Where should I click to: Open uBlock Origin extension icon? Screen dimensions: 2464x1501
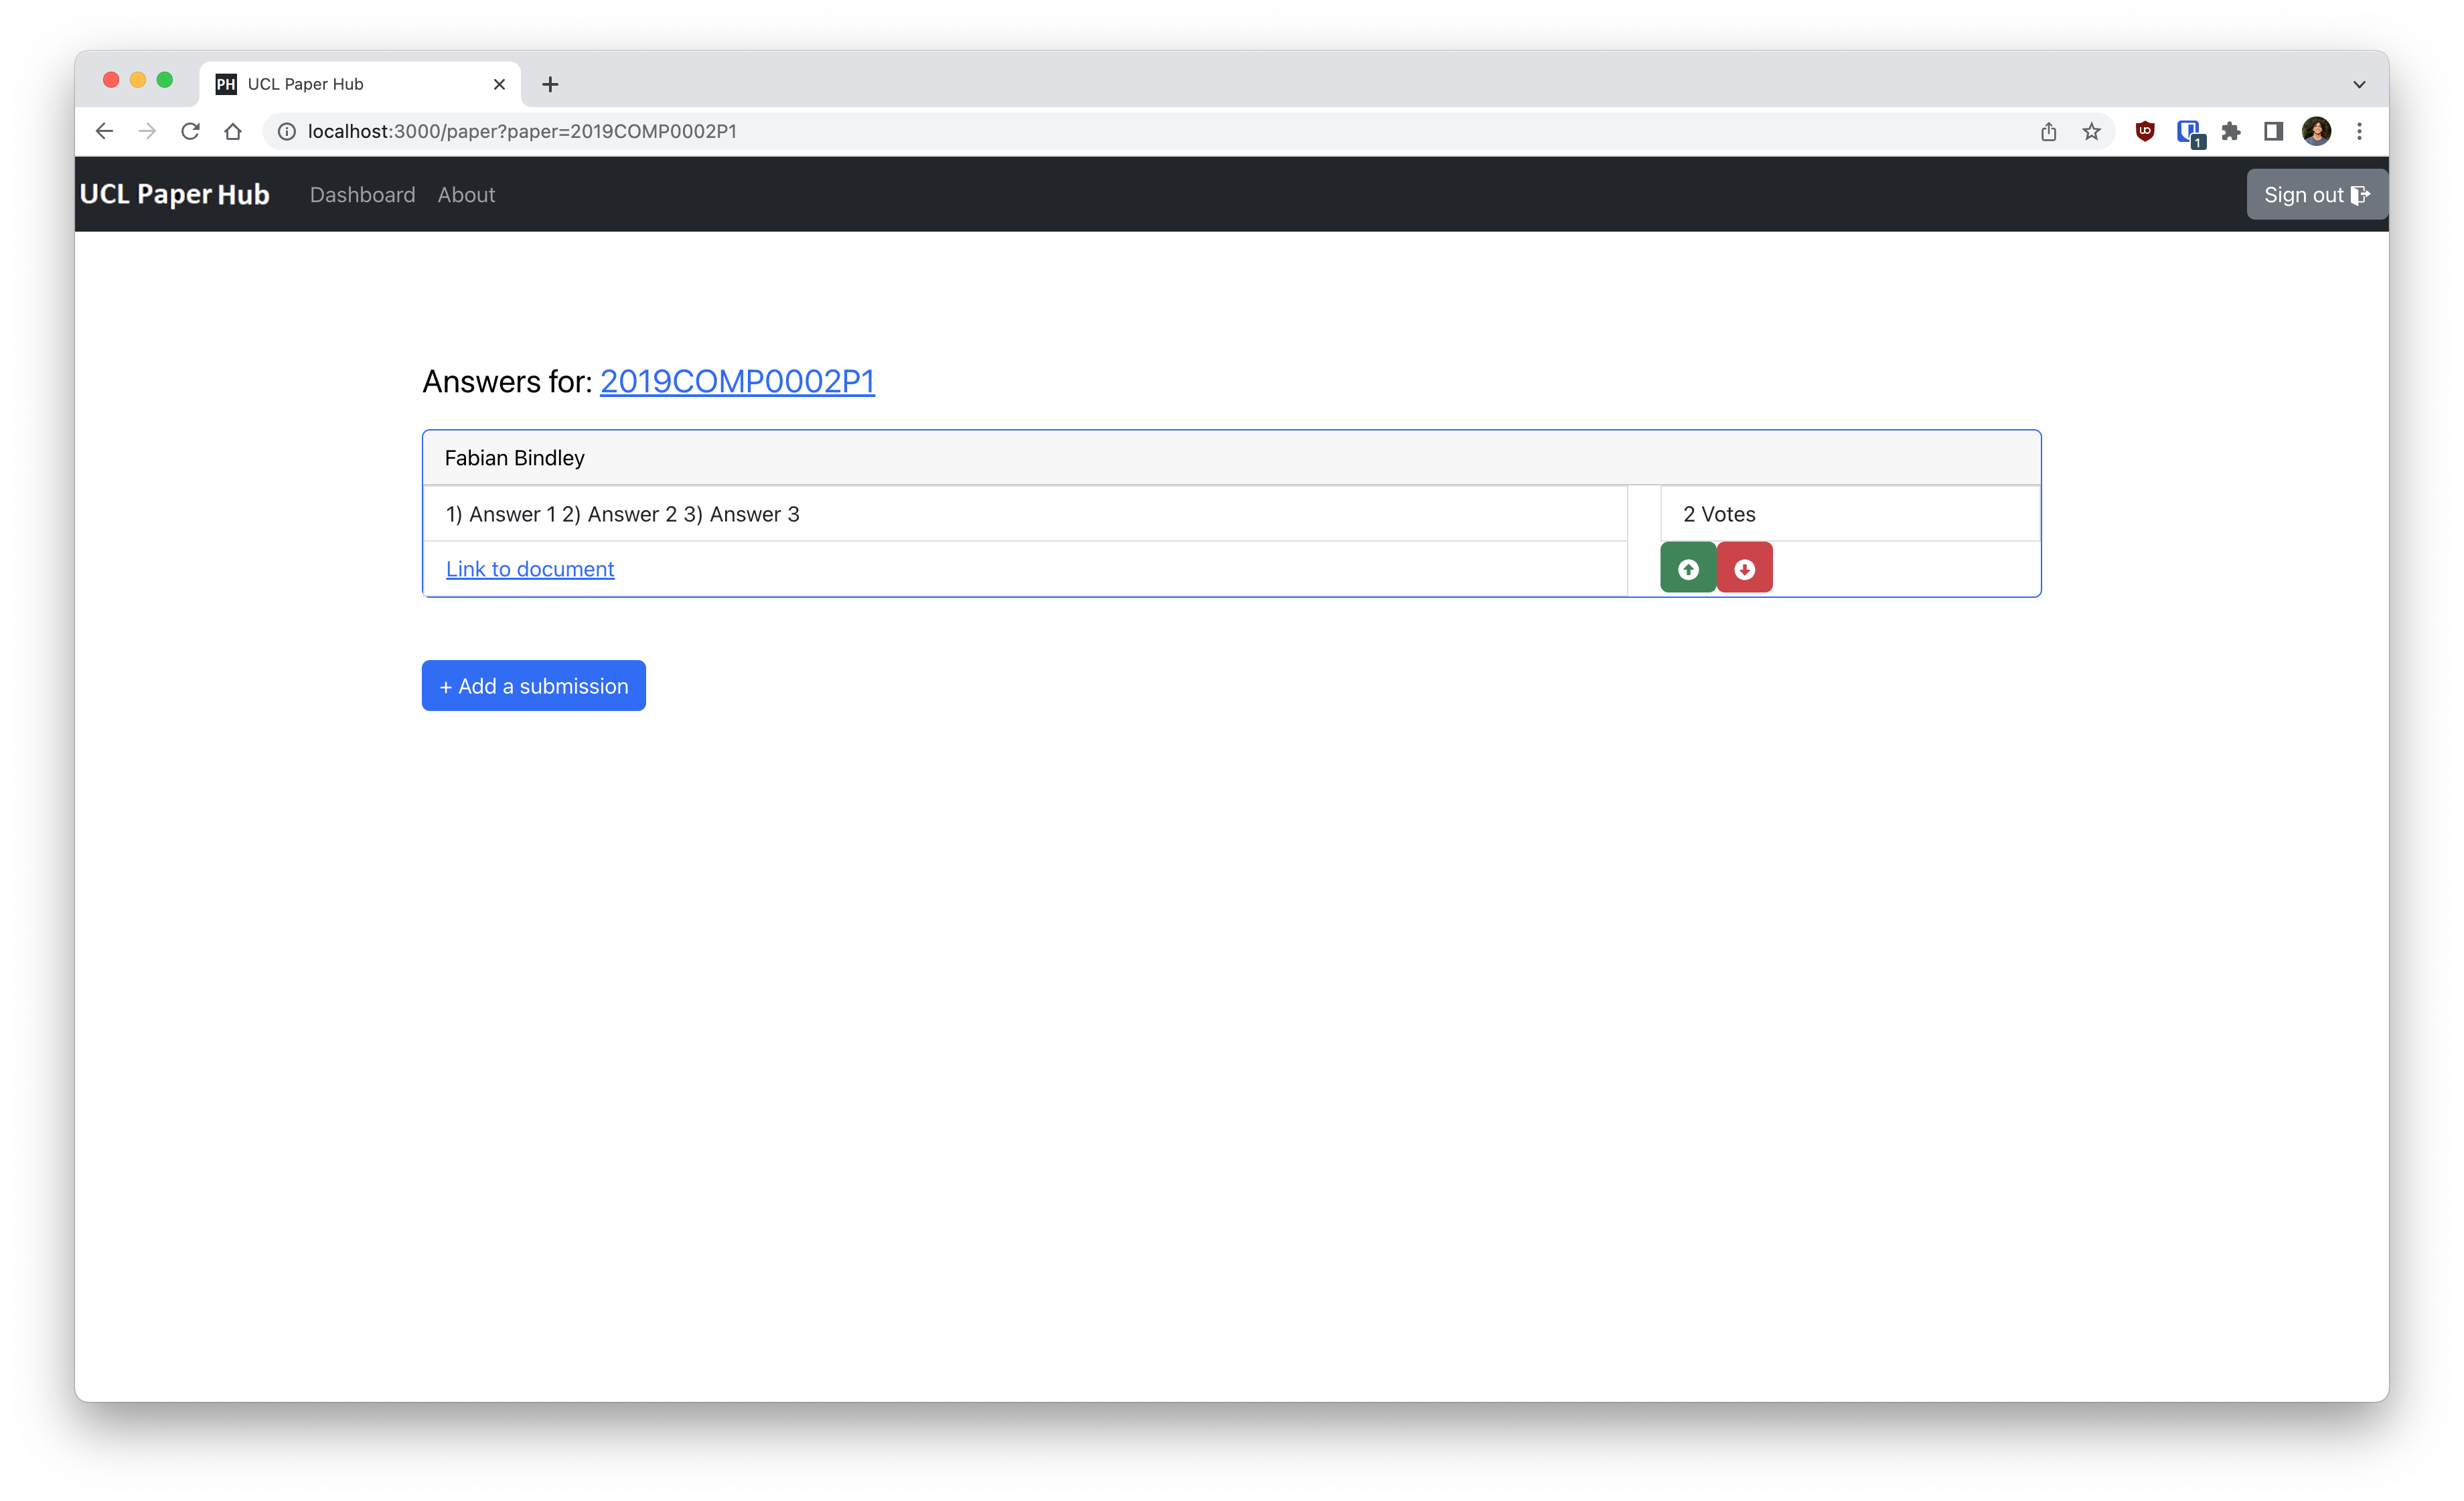tap(2144, 131)
